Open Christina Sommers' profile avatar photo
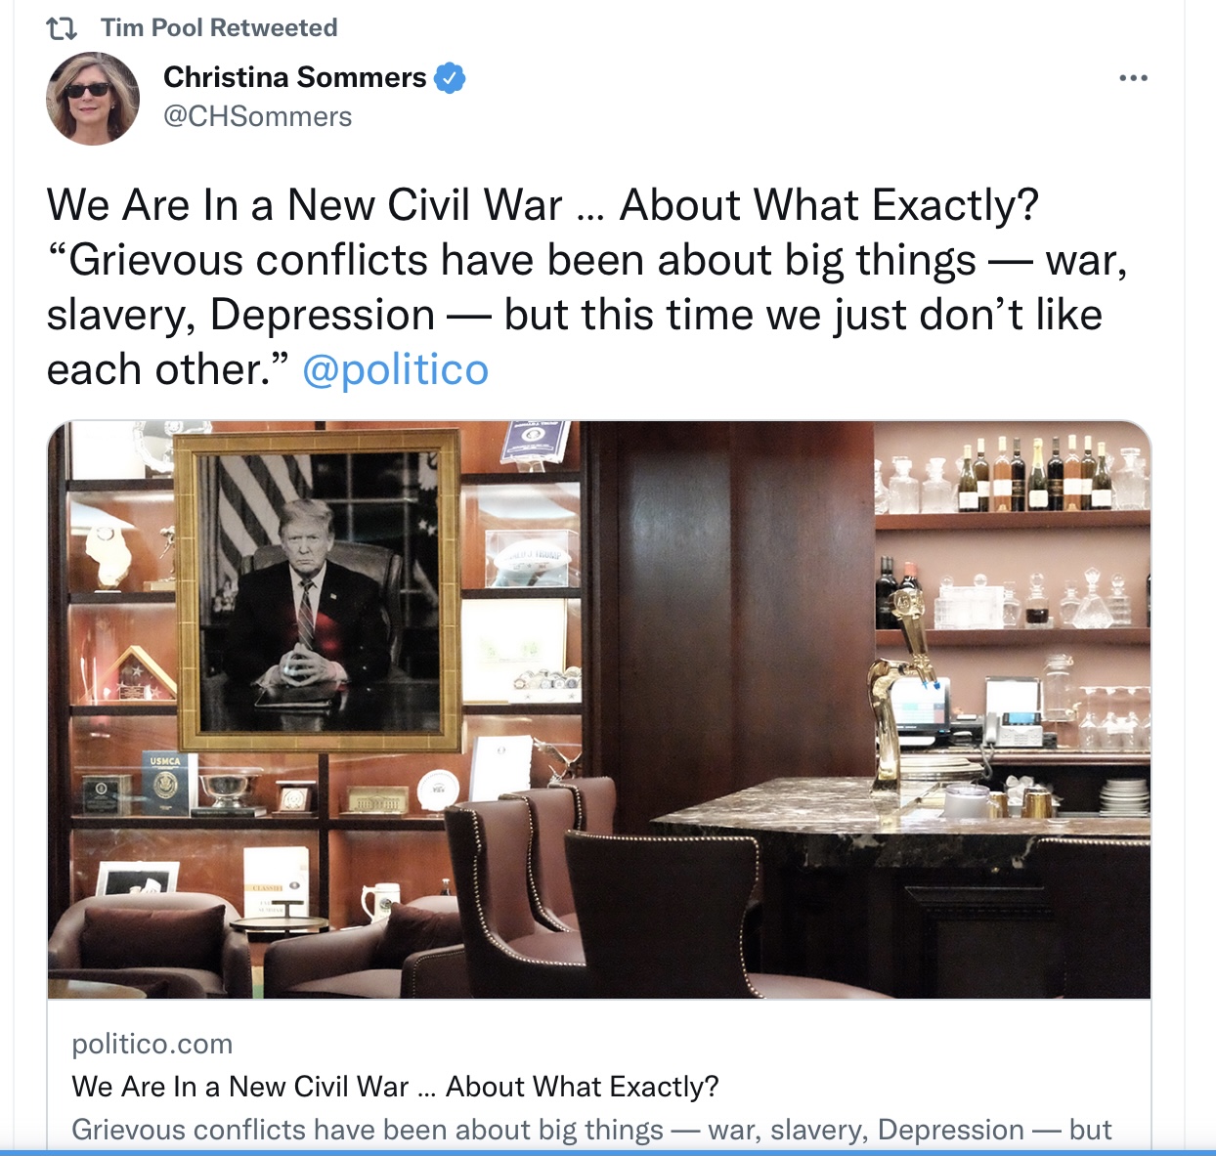The image size is (1216, 1156). pos(93,99)
